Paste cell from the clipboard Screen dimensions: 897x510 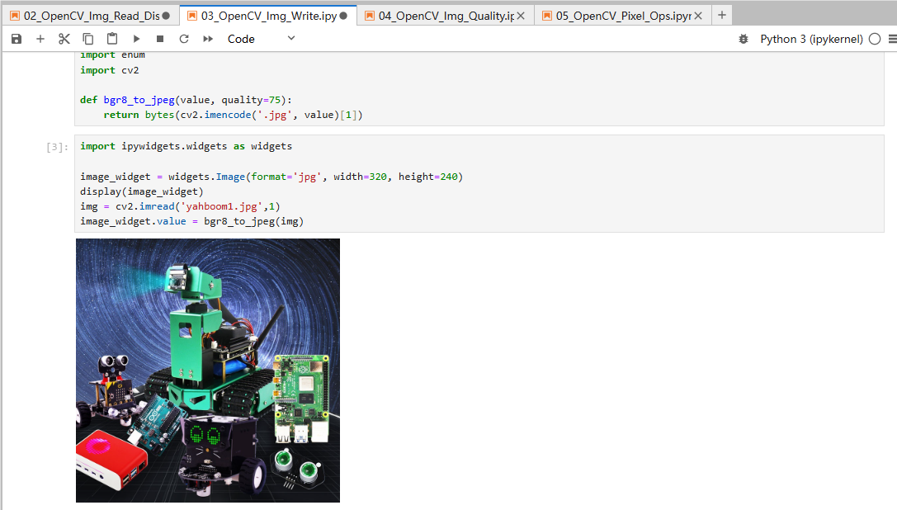(112, 39)
